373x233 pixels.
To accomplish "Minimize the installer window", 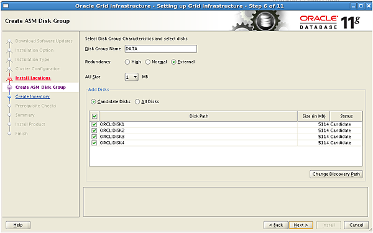I will pyautogui.click(x=354, y=6).
